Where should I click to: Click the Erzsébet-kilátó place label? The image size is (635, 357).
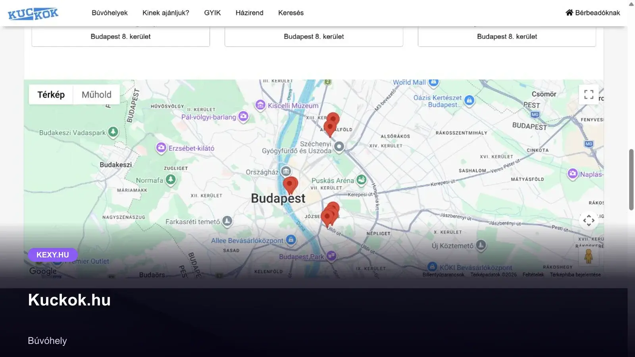tap(191, 148)
